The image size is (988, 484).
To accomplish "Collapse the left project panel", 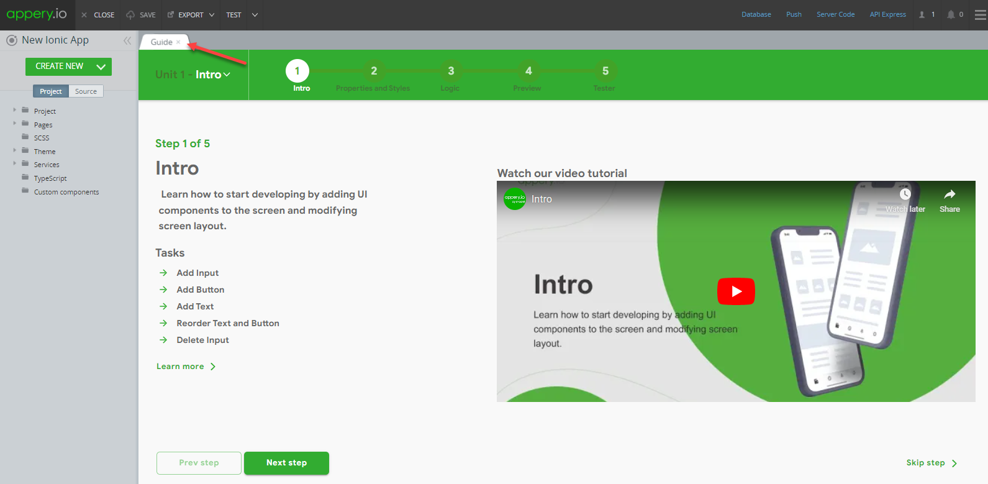I will pyautogui.click(x=127, y=40).
